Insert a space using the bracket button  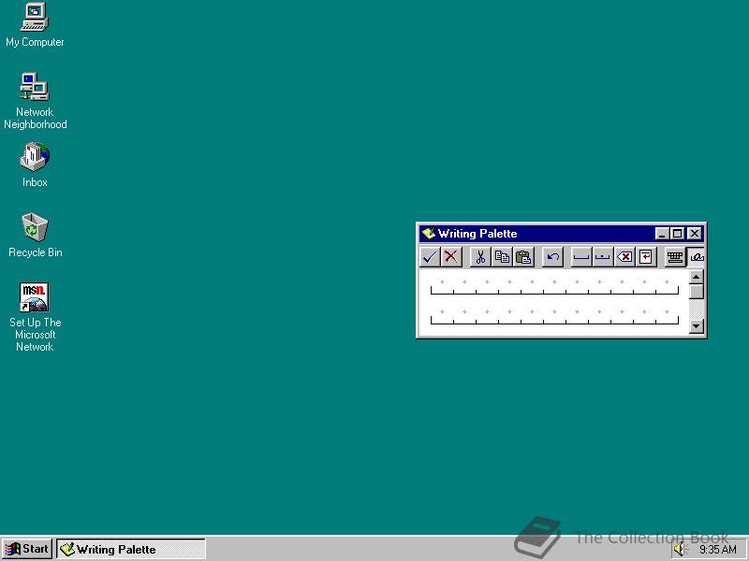pyautogui.click(x=581, y=258)
